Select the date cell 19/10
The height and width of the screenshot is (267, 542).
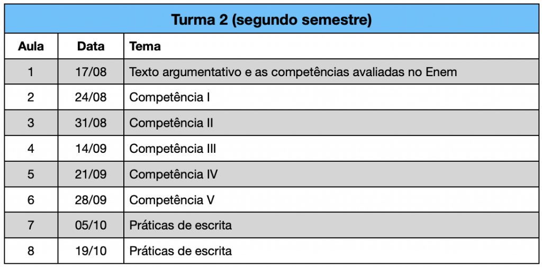click(91, 251)
